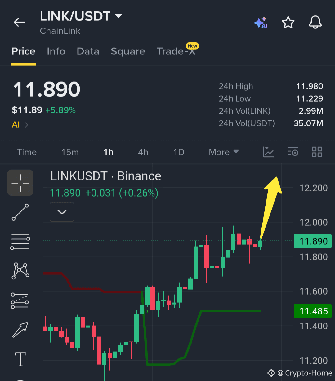Image resolution: width=335 pixels, height=381 pixels.
Task: Open the chart indicators icon
Action: pyautogui.click(x=268, y=152)
